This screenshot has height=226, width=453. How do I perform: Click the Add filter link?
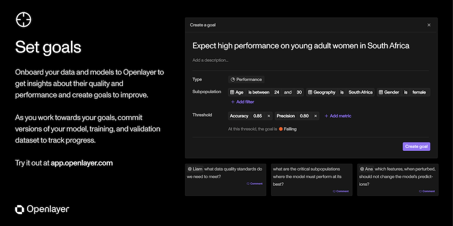click(x=242, y=102)
